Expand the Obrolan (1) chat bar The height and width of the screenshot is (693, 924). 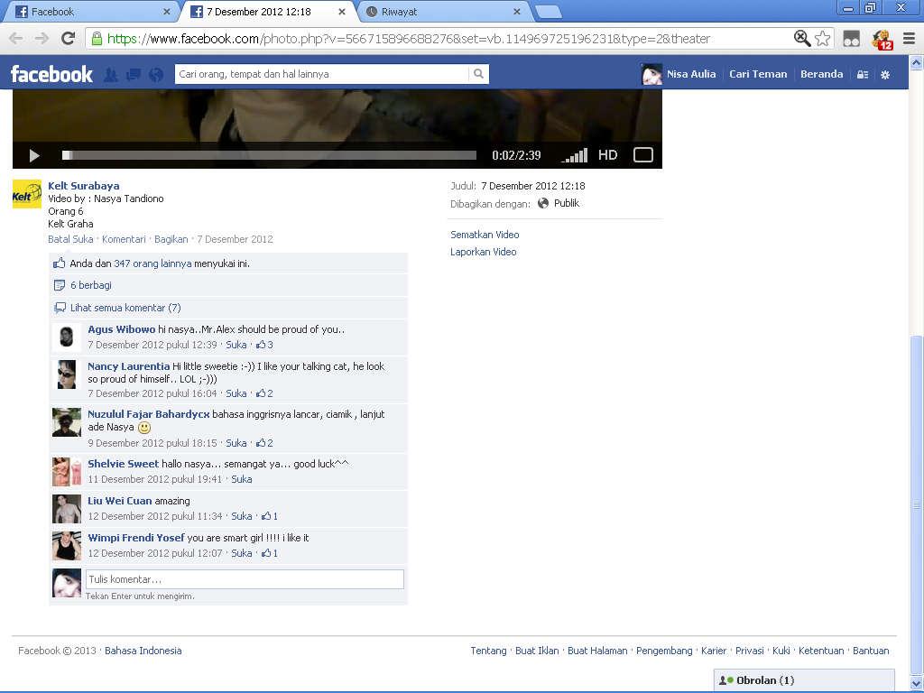coord(804,680)
